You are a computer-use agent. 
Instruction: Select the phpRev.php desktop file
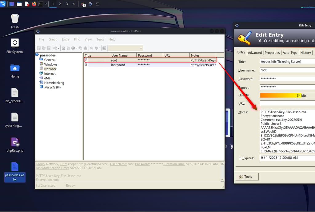(x=15, y=145)
